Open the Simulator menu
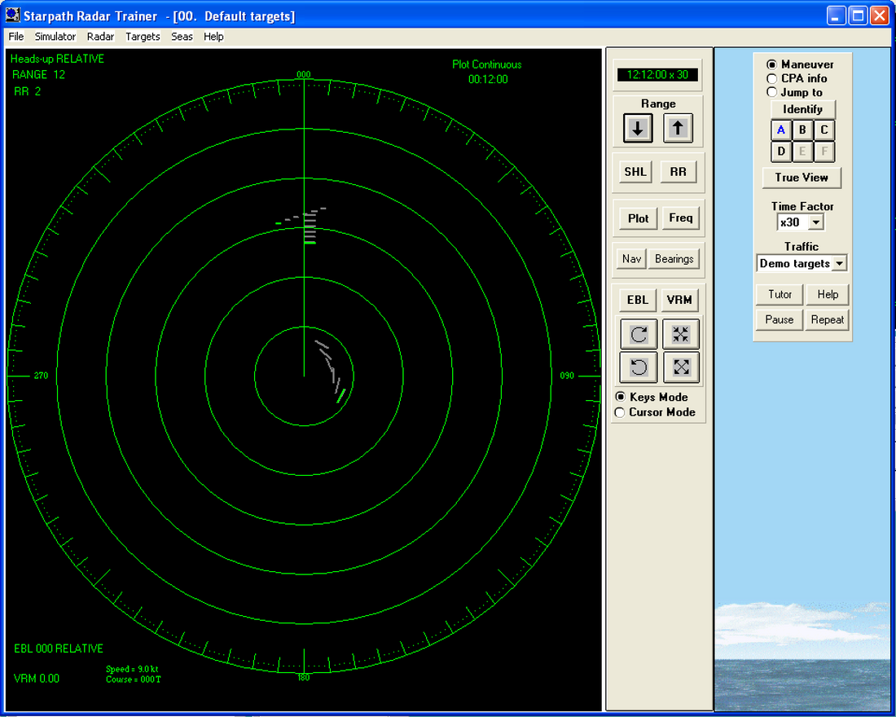896x717 pixels. (x=55, y=36)
